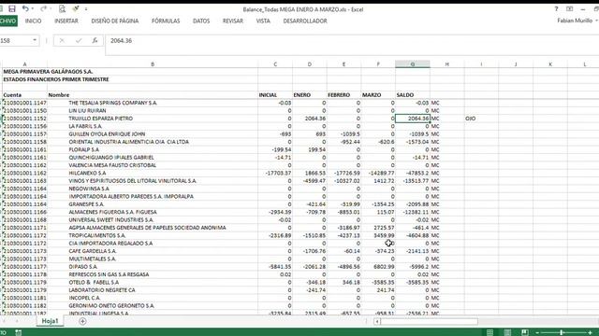Screen dimensions: 599x336
Task: Open the DISEÑO DE PÁGINA tab
Action: (x=114, y=21)
